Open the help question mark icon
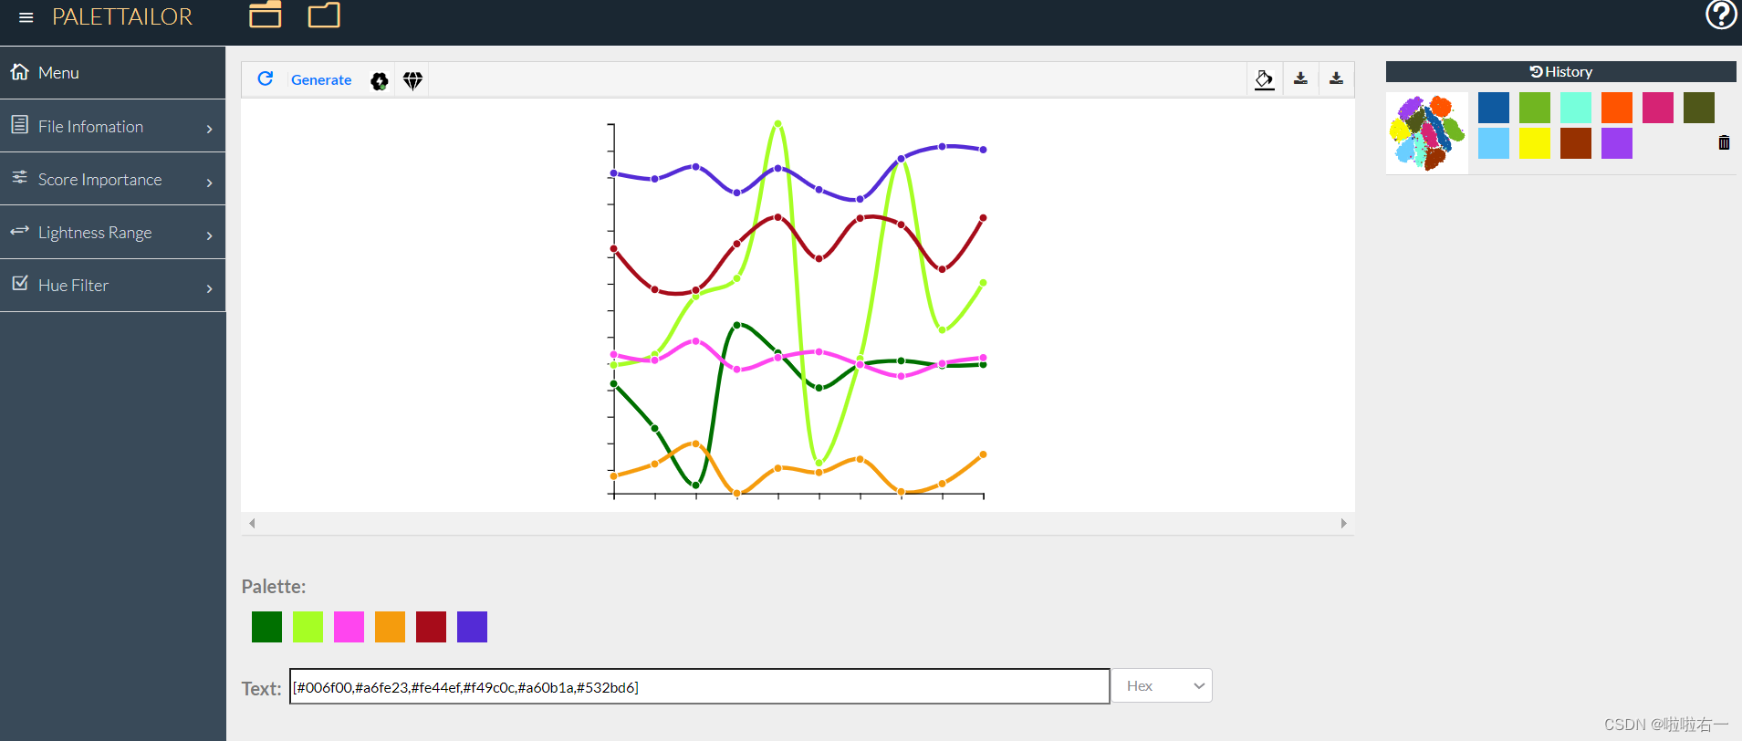Image resolution: width=1742 pixels, height=741 pixels. (1721, 15)
